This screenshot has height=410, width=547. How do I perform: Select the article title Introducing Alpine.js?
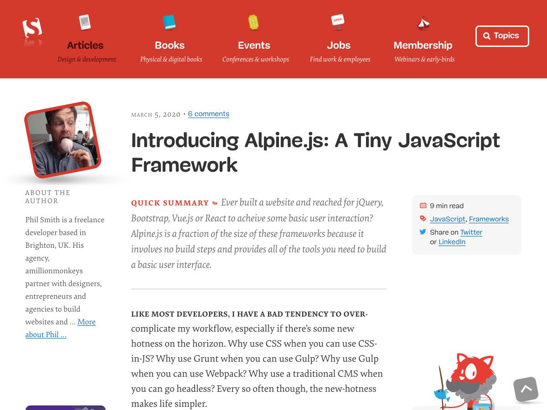point(315,153)
